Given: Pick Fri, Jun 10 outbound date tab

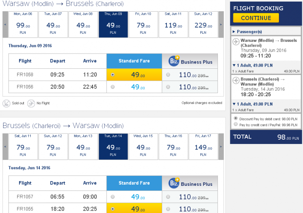Looking at the screenshot, I should coord(143,24).
